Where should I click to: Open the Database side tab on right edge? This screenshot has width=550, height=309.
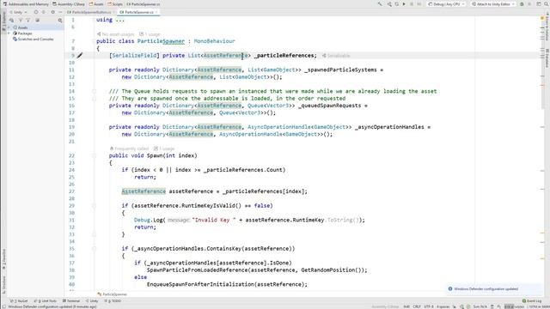point(547,58)
